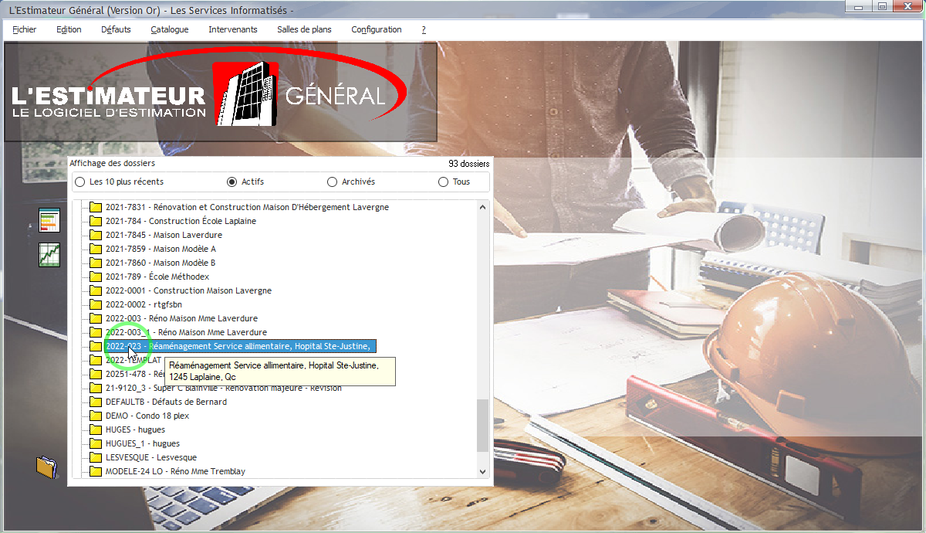
Task: Click folder icon next to DEMO Condo 18 plex
Action: pos(96,416)
